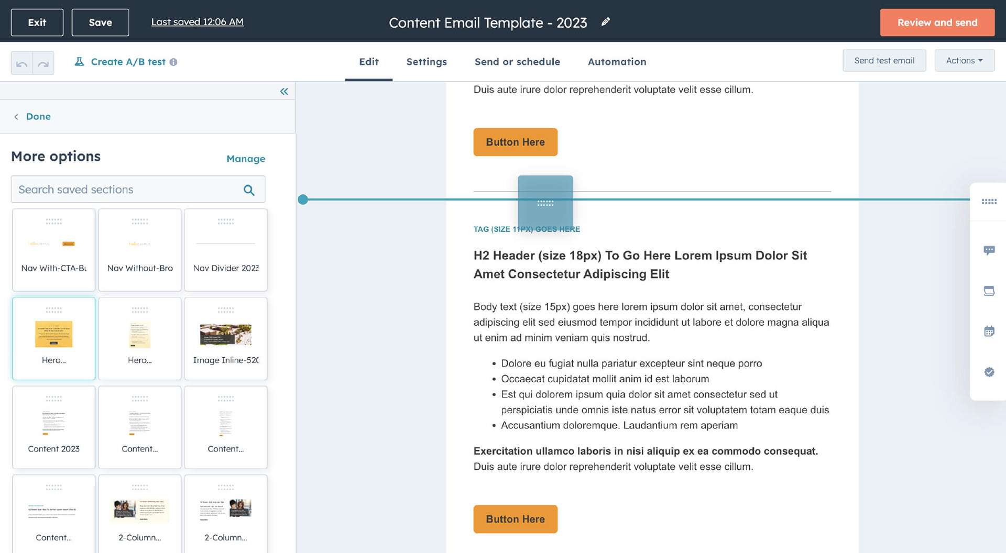This screenshot has height=553, width=1006.
Task: Click the grid dots icon in the right rail
Action: point(989,202)
